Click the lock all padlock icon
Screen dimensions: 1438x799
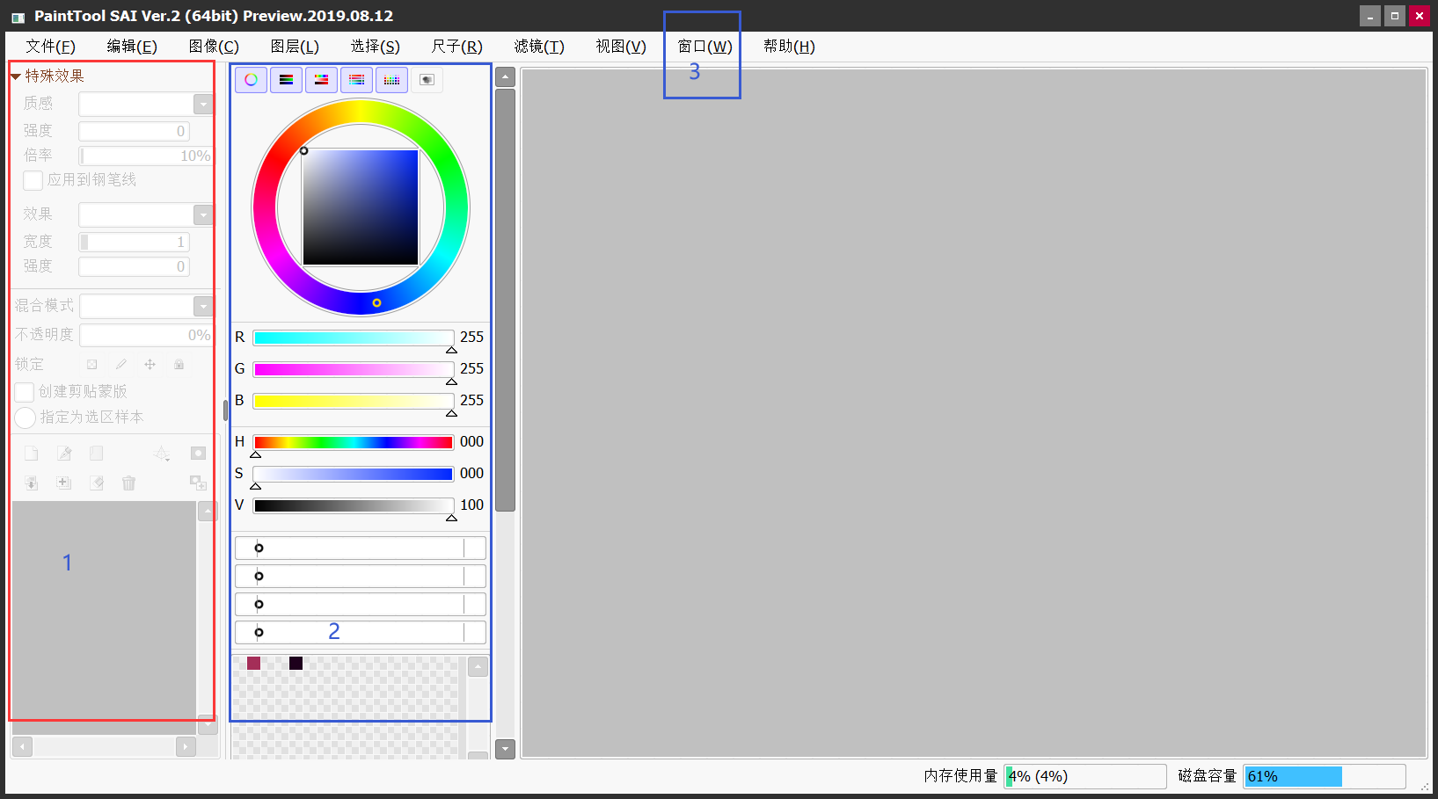[x=179, y=364]
